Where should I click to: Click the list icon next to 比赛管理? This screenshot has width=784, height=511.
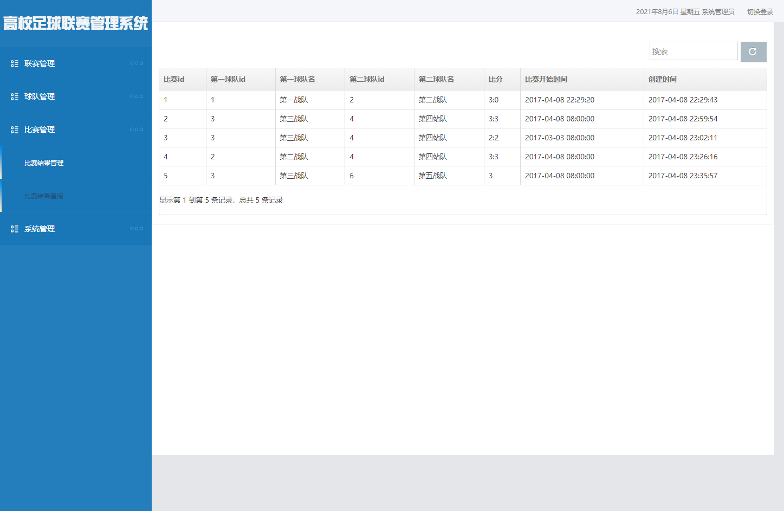(x=15, y=130)
